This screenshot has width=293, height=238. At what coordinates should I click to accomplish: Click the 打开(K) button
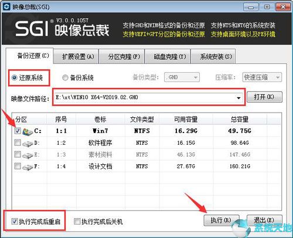click(x=264, y=97)
